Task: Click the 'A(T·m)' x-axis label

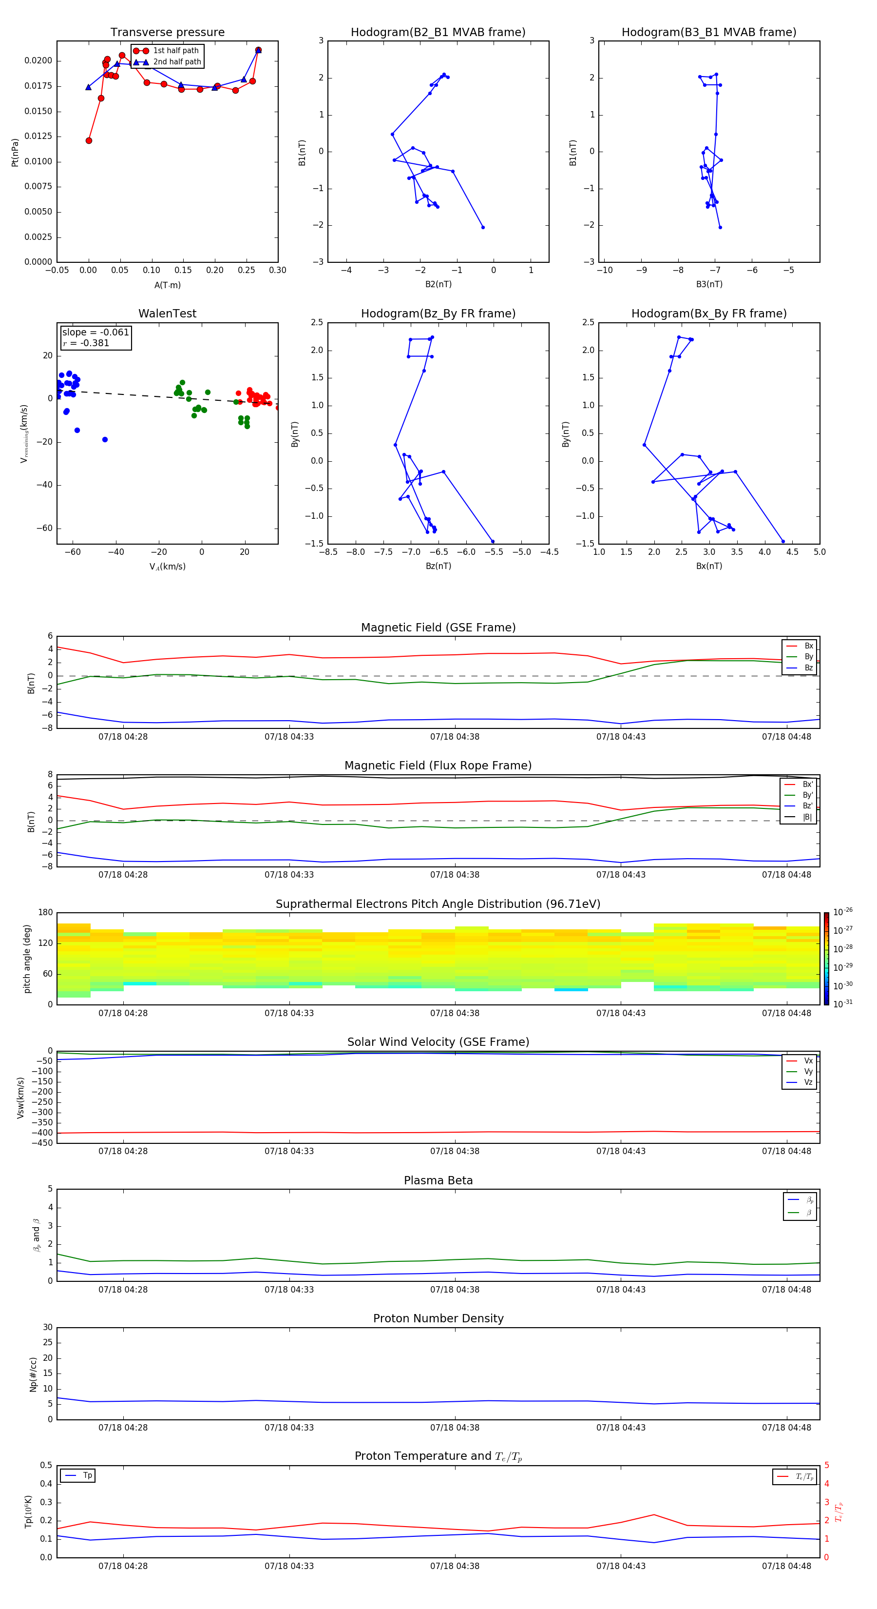Action: (x=167, y=285)
